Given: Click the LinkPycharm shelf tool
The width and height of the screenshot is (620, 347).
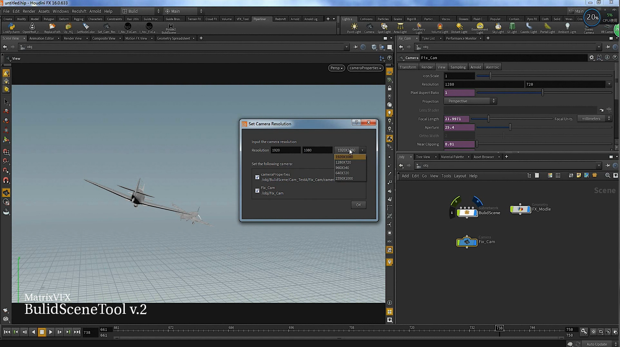Looking at the screenshot, I should [x=11, y=28].
